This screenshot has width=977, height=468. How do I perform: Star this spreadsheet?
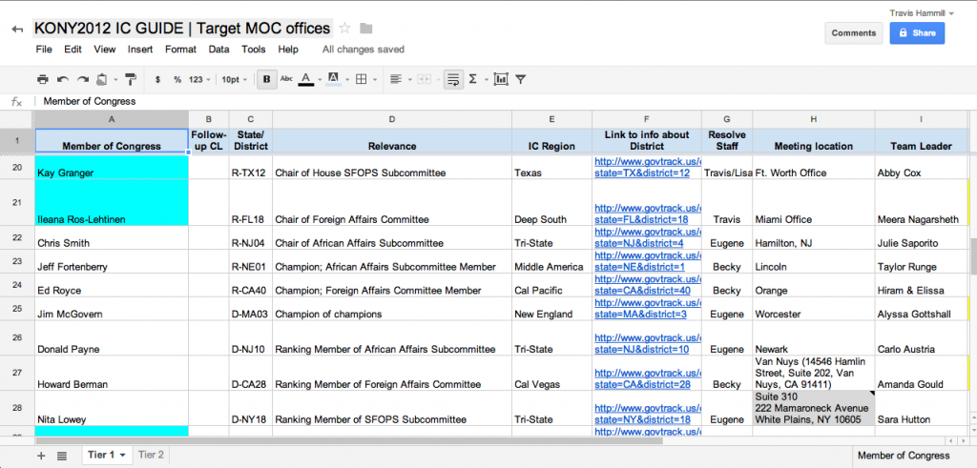(x=344, y=28)
